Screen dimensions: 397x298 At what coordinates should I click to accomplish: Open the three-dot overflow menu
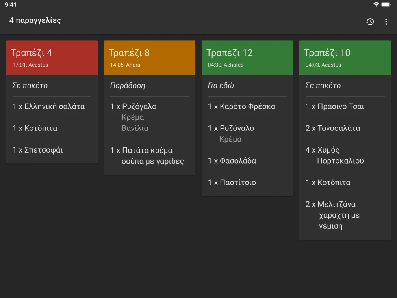[x=386, y=22]
